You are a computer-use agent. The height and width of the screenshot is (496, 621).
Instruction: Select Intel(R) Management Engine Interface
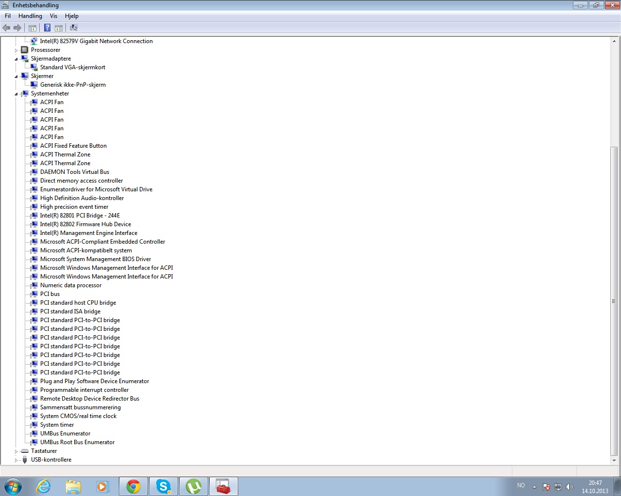89,233
